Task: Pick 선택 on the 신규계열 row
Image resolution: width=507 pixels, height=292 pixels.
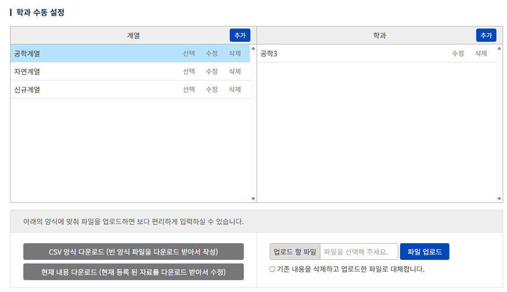Action: (189, 90)
